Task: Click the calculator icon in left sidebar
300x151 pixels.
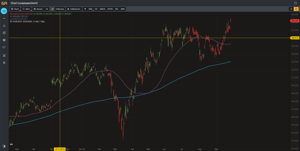Action: click(4, 63)
